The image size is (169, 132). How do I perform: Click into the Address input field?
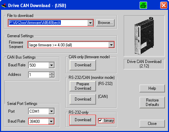tap(39, 75)
